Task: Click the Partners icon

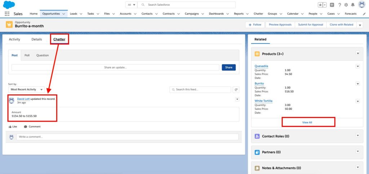Action: click(257, 152)
